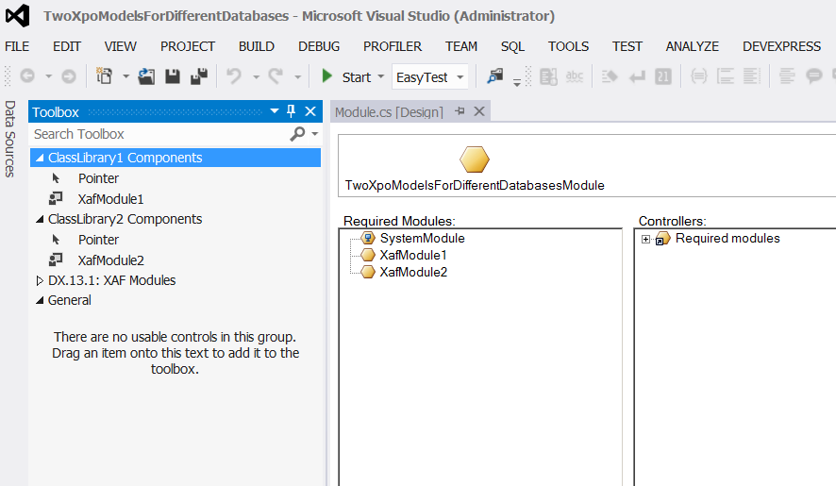836x486 pixels.
Task: Click the Navigate Backward toolbar icon
Action: (x=27, y=76)
